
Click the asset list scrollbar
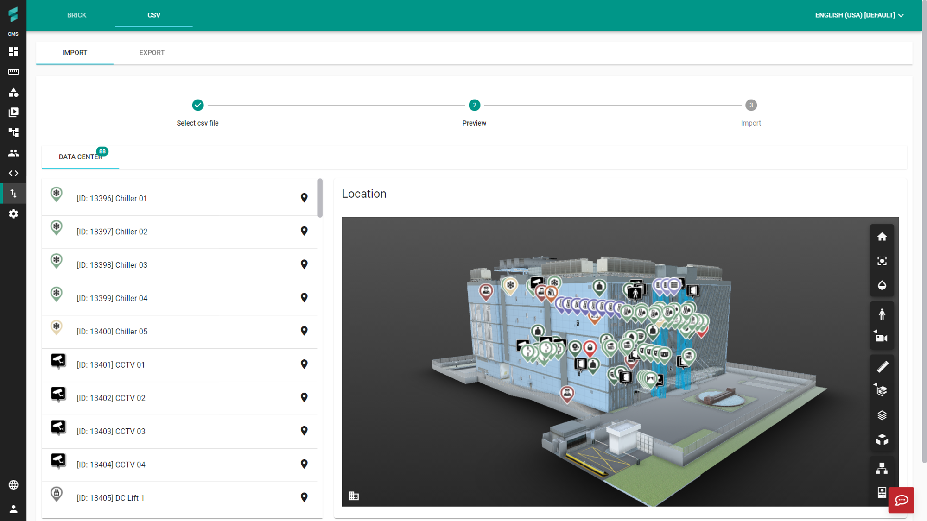pyautogui.click(x=320, y=198)
